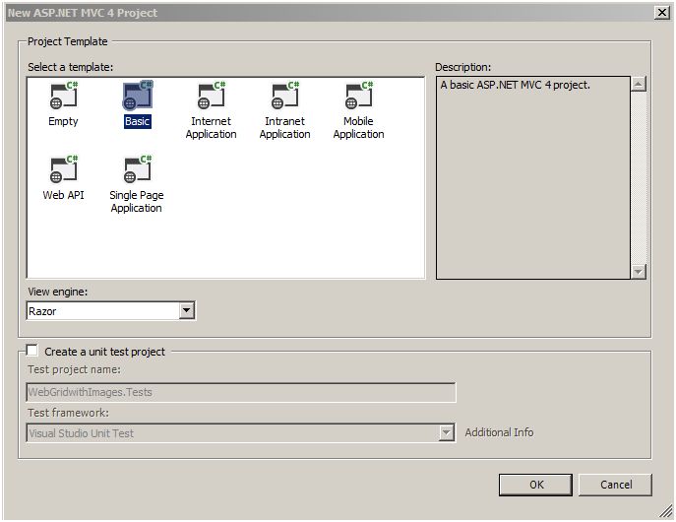The width and height of the screenshot is (676, 522).
Task: Select the Basic project template icon
Action: [x=138, y=95]
